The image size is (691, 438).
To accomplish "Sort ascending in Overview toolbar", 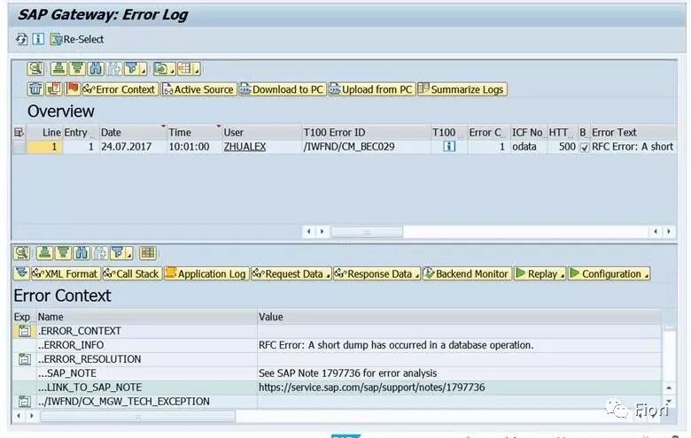I will click(x=58, y=69).
